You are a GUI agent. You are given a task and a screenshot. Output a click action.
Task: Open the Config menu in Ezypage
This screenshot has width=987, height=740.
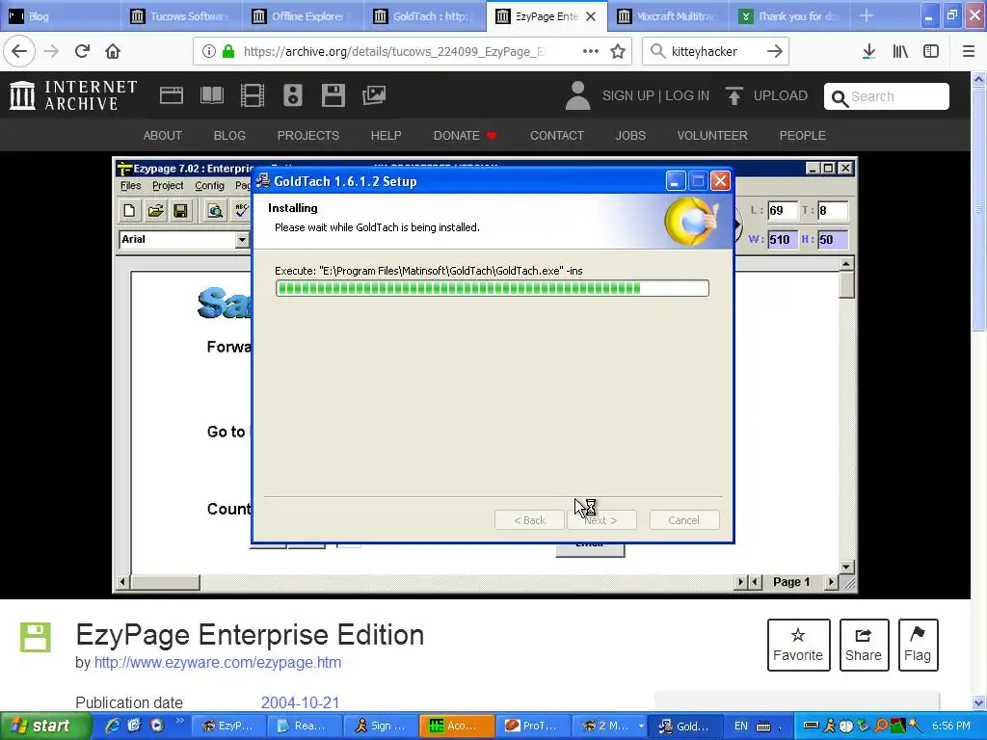(x=209, y=186)
